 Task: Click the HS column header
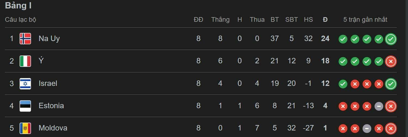[308, 20]
